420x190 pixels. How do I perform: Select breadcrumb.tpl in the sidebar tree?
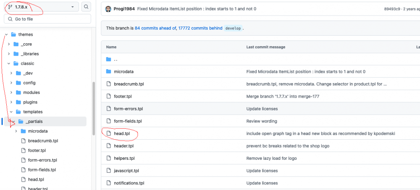(x=43, y=141)
